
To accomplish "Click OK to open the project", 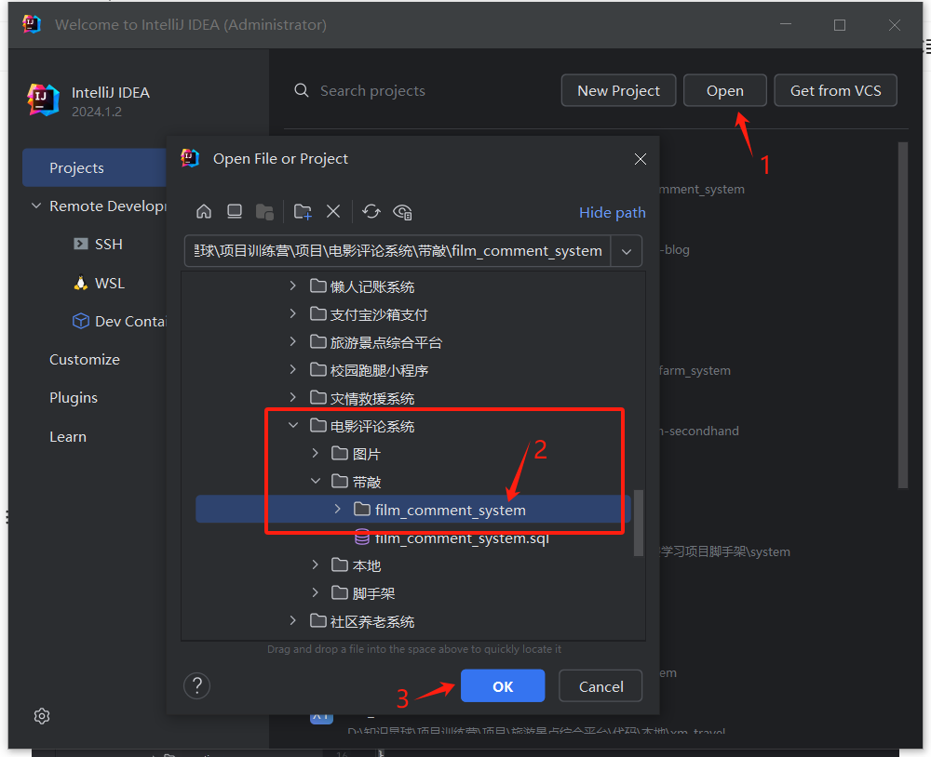I will 503,685.
